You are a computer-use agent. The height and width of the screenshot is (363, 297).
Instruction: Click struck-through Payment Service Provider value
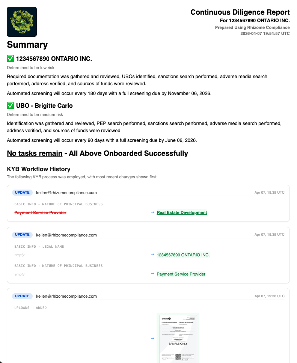click(40, 212)
